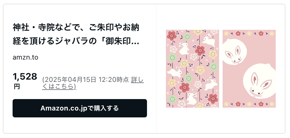This screenshot has width=290, height=138.
Task: Click bottom flower border of right cover
Action: pos(249,104)
